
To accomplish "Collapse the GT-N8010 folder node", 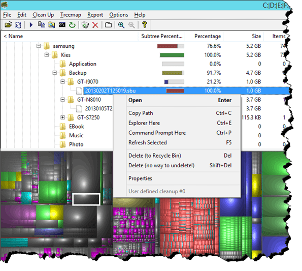I will coord(62,100).
